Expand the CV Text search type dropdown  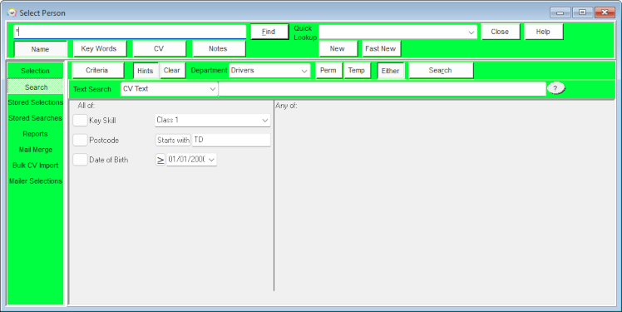click(169, 89)
